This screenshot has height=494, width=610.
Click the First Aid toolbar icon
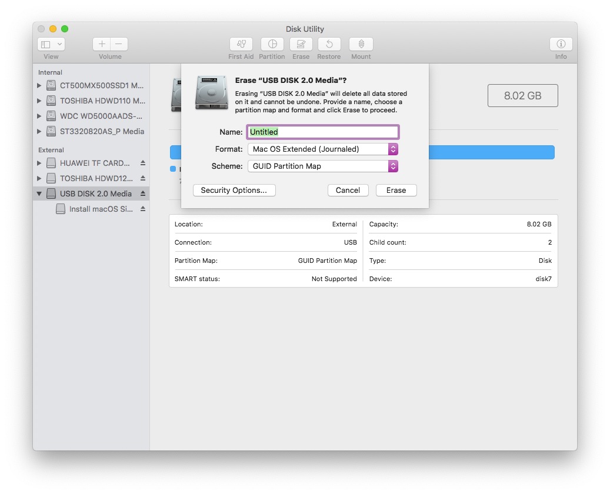click(241, 44)
